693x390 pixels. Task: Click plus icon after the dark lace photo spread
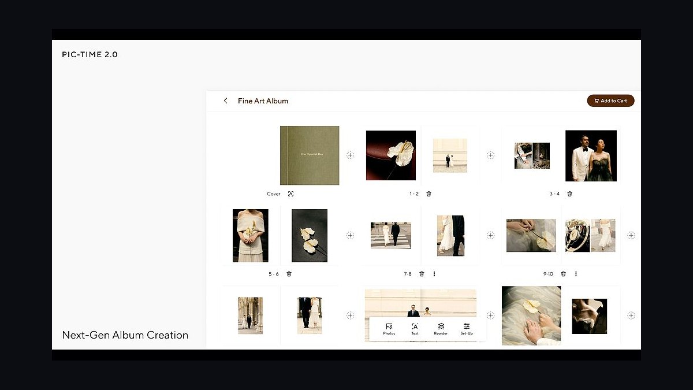tap(631, 315)
